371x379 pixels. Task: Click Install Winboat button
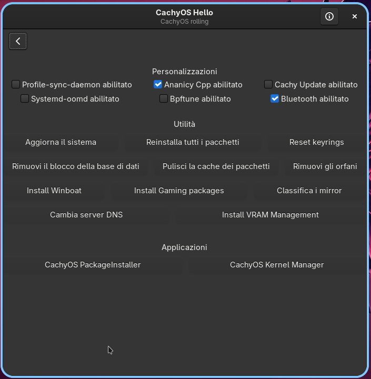pyautogui.click(x=54, y=191)
